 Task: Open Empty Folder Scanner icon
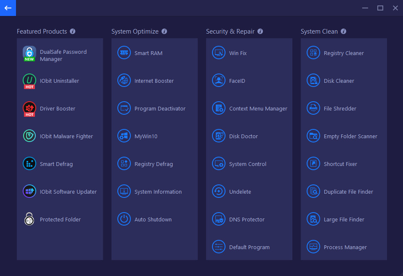pos(313,136)
